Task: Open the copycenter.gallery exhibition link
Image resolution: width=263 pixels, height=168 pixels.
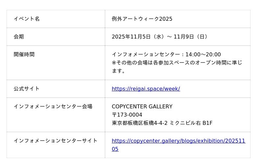Action: pos(178,141)
